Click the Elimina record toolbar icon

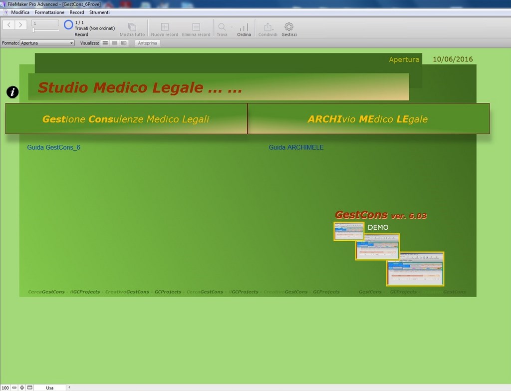click(196, 29)
